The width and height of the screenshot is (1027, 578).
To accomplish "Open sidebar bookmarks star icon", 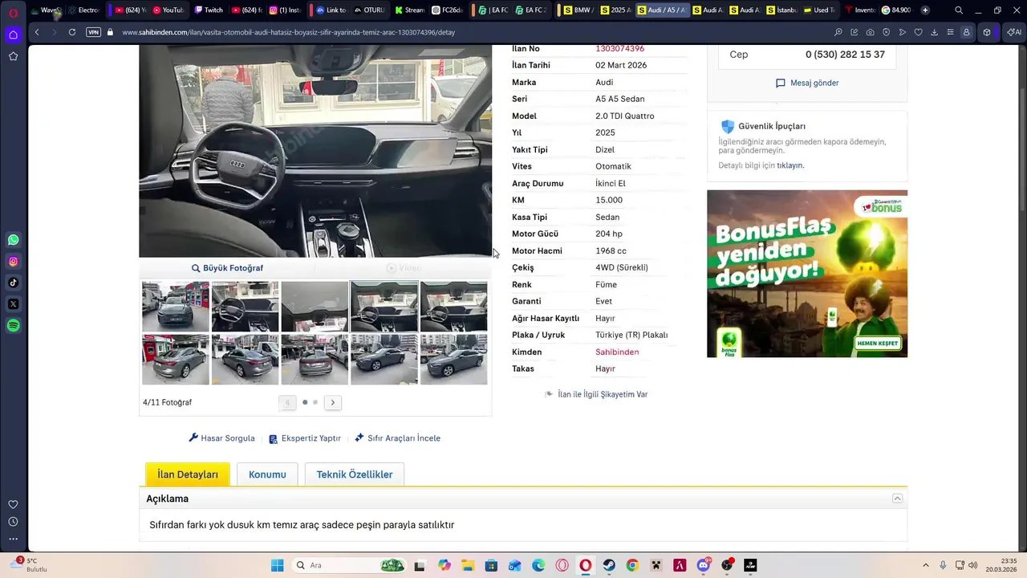I will pos(13,56).
